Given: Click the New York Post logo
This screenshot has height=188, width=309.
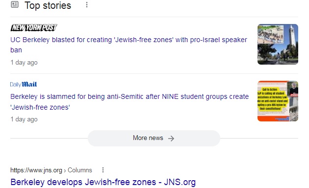Looking at the screenshot, I should coord(34,28).
